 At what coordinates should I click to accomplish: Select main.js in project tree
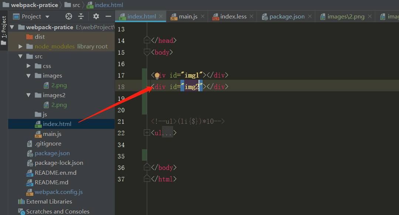48,134
